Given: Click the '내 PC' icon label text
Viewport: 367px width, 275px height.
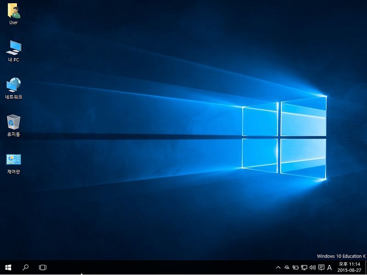Looking at the screenshot, I should [x=14, y=60].
